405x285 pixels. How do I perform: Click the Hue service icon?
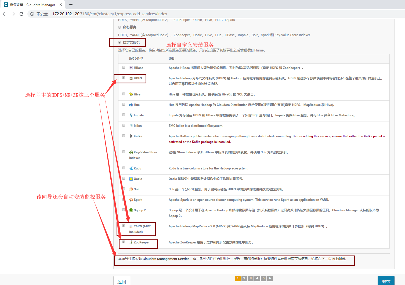point(131,105)
